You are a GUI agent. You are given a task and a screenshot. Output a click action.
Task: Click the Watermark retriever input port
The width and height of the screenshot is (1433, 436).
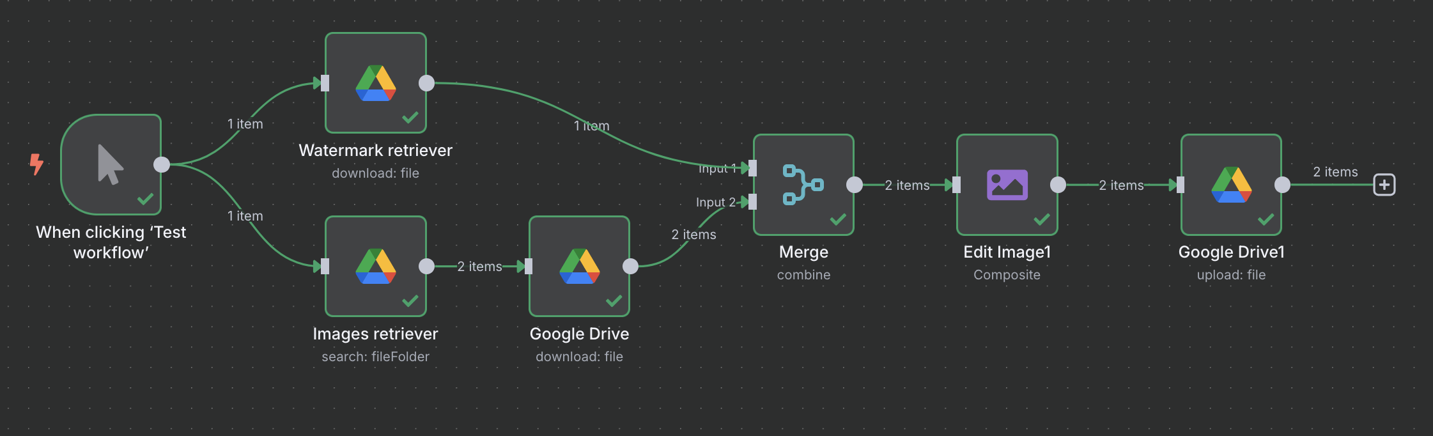325,83
